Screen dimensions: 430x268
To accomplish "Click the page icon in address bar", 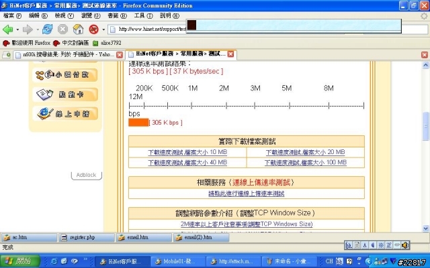I will tap(113, 29).
